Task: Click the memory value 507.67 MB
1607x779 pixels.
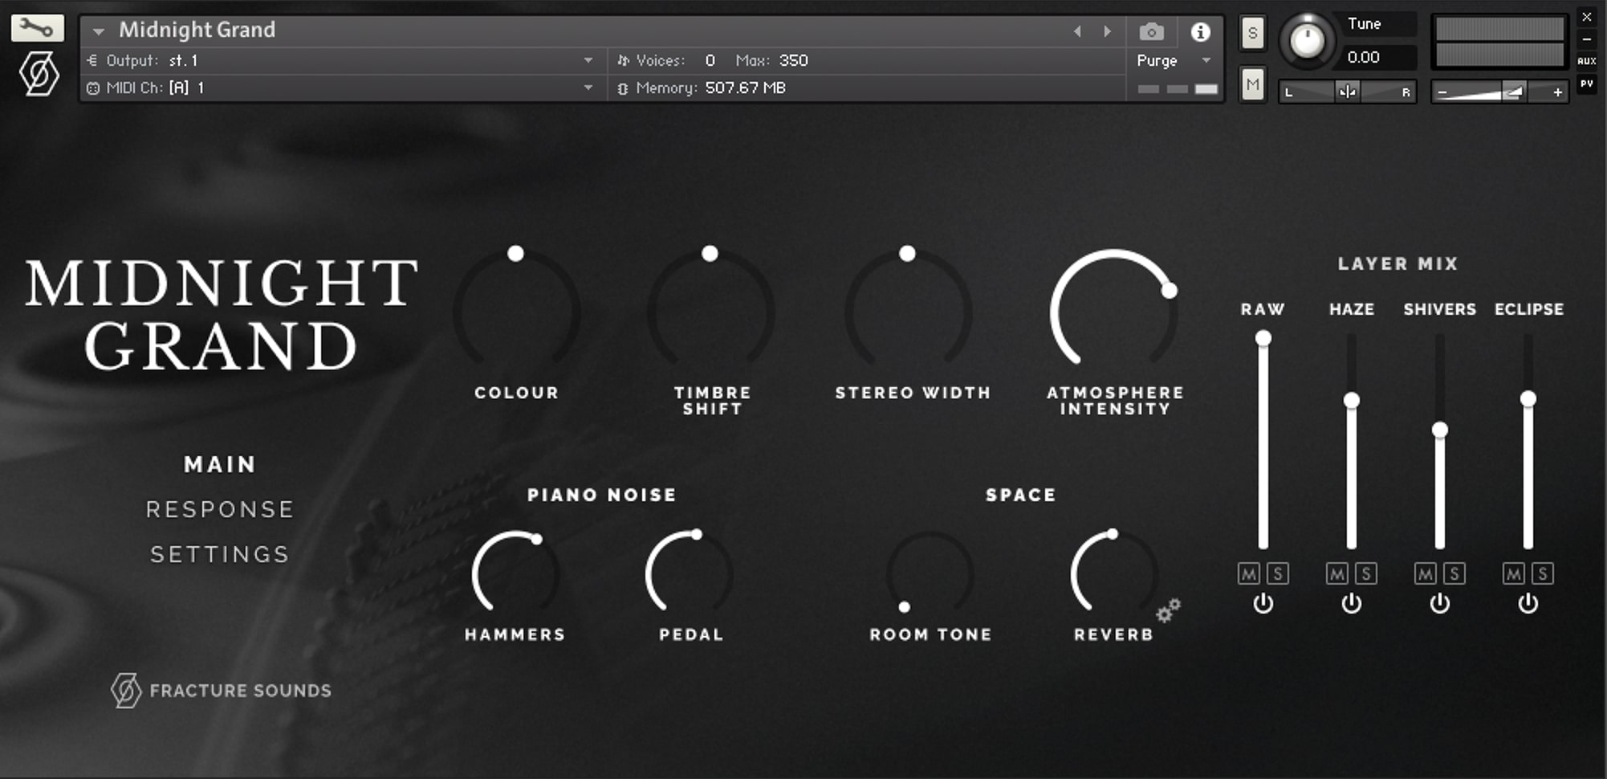Action: coord(745,88)
